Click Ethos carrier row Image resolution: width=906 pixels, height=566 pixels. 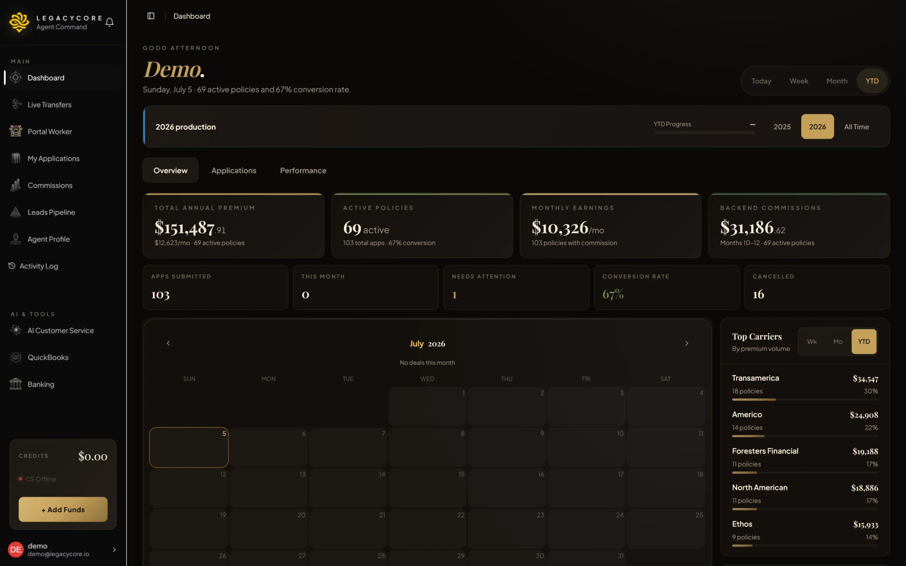pos(805,533)
